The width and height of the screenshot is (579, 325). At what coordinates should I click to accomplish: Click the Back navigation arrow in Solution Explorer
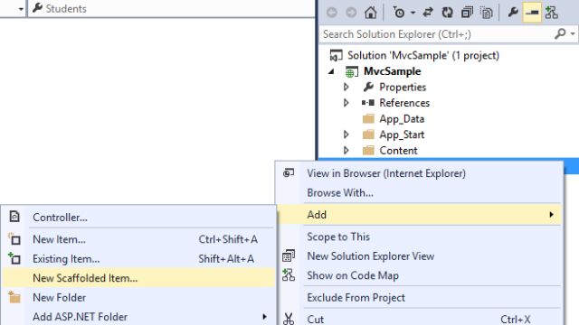332,13
